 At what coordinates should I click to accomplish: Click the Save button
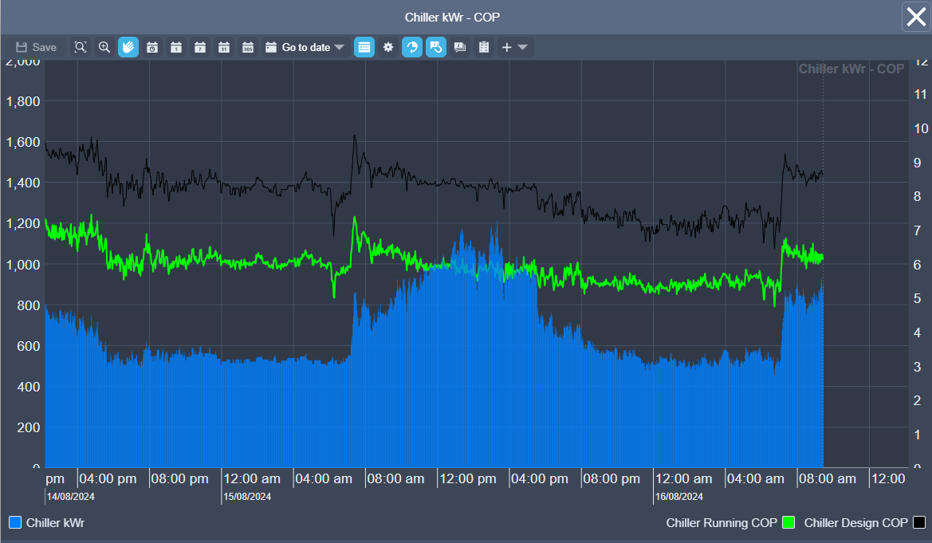coord(36,47)
